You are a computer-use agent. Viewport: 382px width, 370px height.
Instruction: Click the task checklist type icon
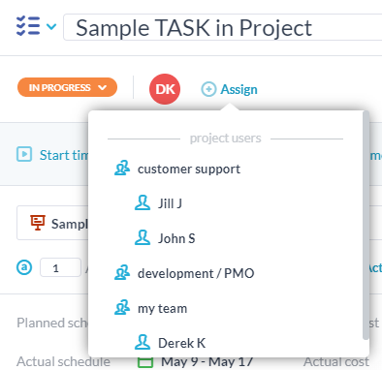[28, 26]
